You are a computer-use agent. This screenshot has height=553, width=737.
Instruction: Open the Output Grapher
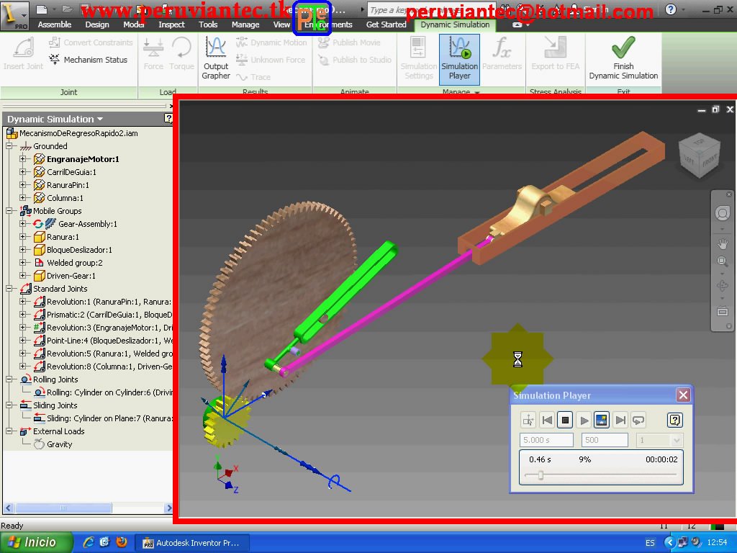click(215, 58)
